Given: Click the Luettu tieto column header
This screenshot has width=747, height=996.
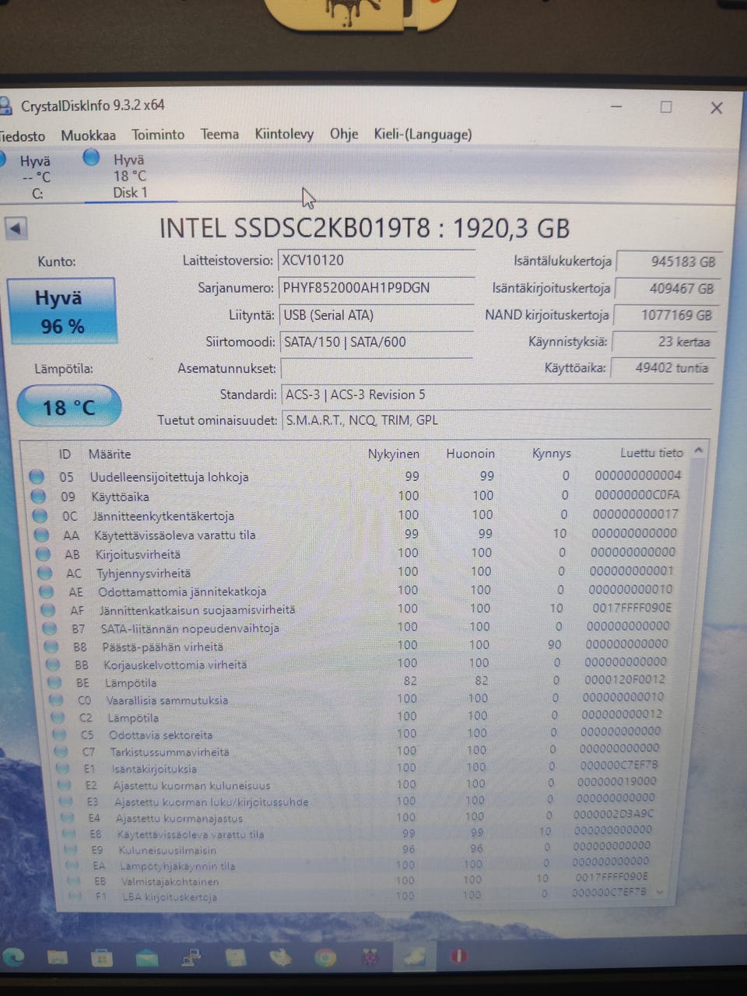Looking at the screenshot, I should (x=651, y=452).
